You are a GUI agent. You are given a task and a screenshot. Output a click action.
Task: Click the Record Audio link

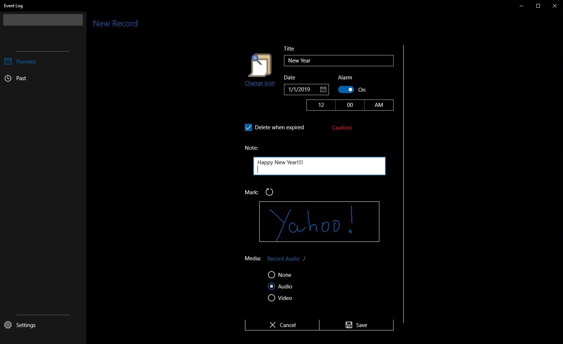click(283, 258)
